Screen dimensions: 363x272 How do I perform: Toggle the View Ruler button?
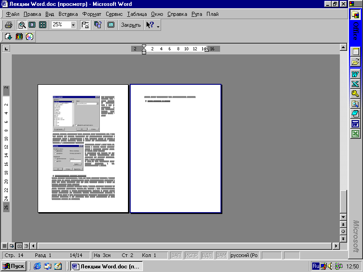85,25
